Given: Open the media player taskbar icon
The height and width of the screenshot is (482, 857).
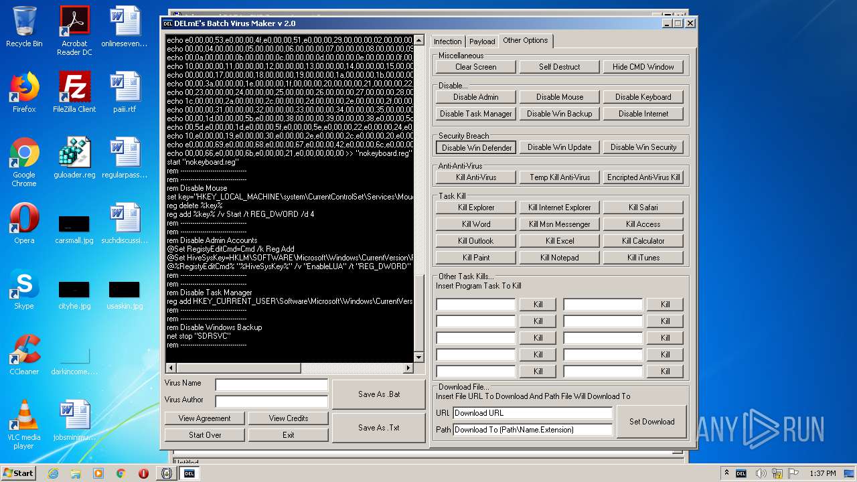Looking at the screenshot, I should (98, 473).
